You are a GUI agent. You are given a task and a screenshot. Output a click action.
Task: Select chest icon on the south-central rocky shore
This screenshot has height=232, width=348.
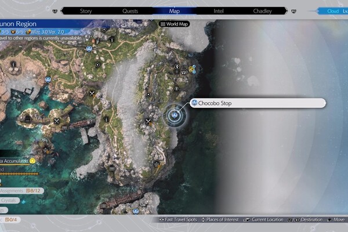112,169
